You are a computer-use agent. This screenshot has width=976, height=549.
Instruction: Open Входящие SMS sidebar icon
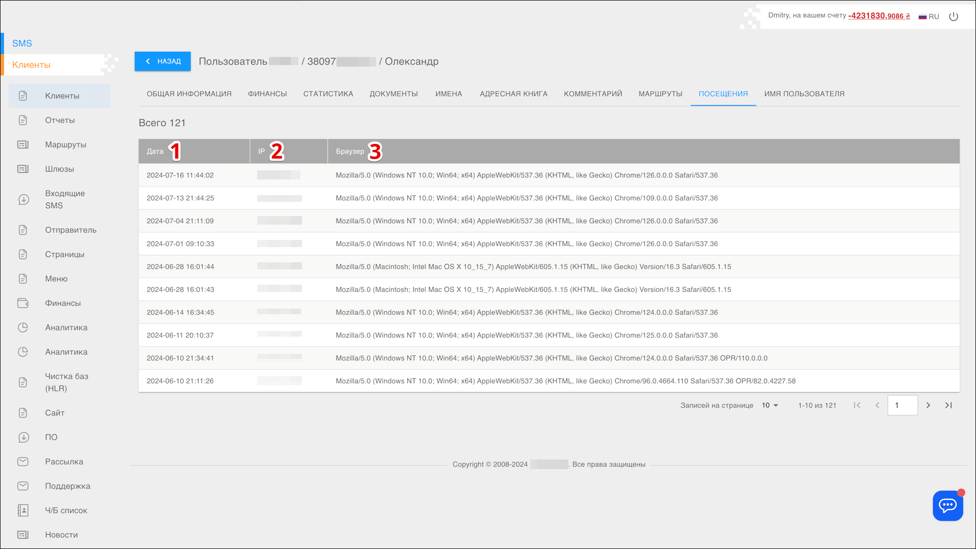click(x=23, y=200)
